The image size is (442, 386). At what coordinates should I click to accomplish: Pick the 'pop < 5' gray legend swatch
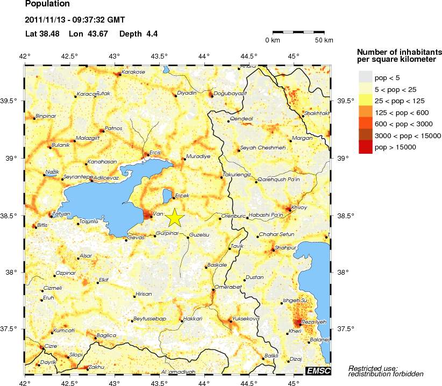(x=365, y=77)
